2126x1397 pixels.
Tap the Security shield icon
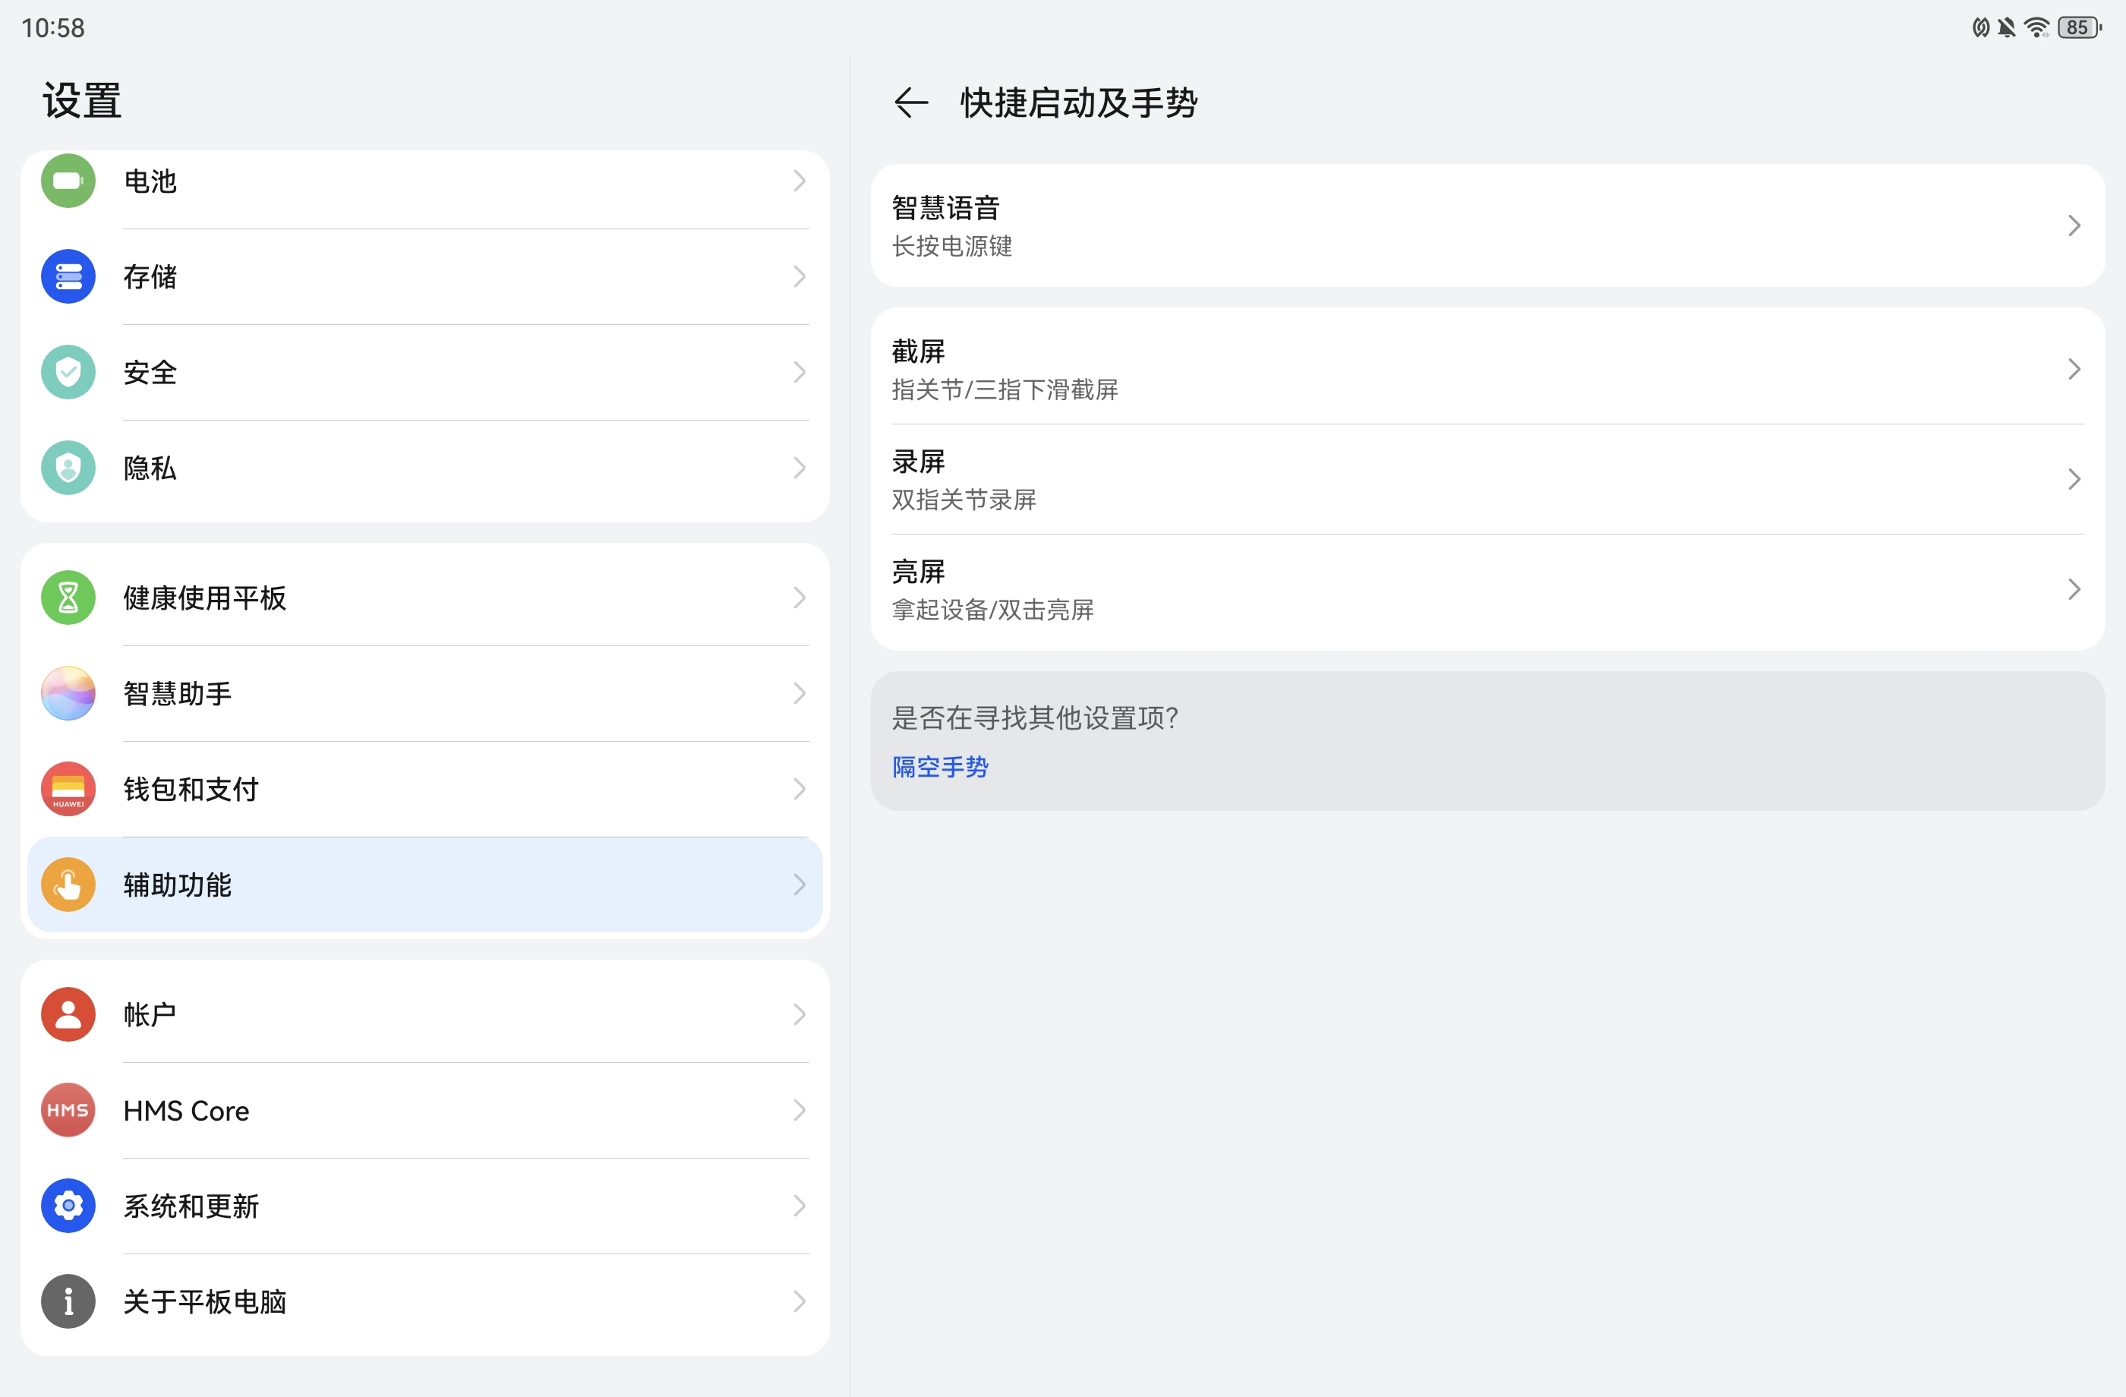(x=68, y=373)
